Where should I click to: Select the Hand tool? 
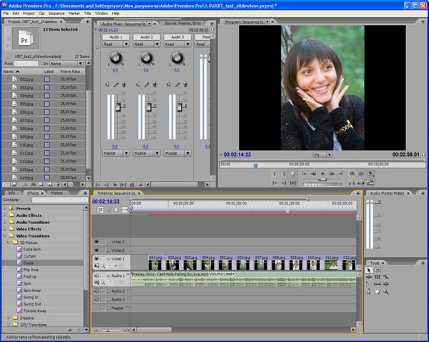tap(378, 291)
